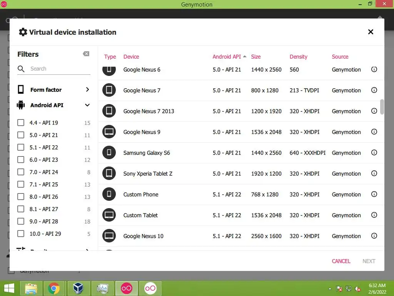
Task: Click the CANCEL button
Action: 341,261
